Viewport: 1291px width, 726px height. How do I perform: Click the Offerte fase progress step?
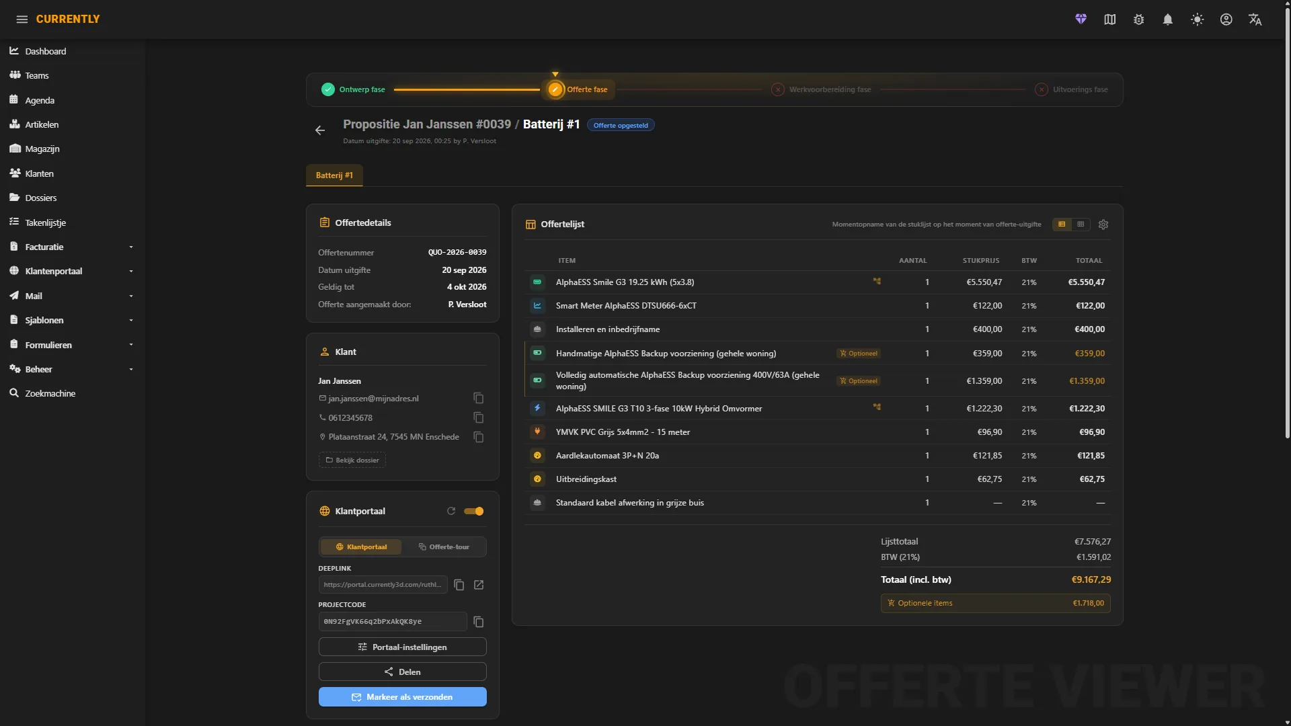pos(578,89)
